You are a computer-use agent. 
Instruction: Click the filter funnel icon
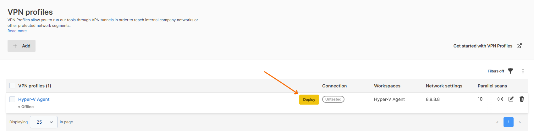(510, 71)
